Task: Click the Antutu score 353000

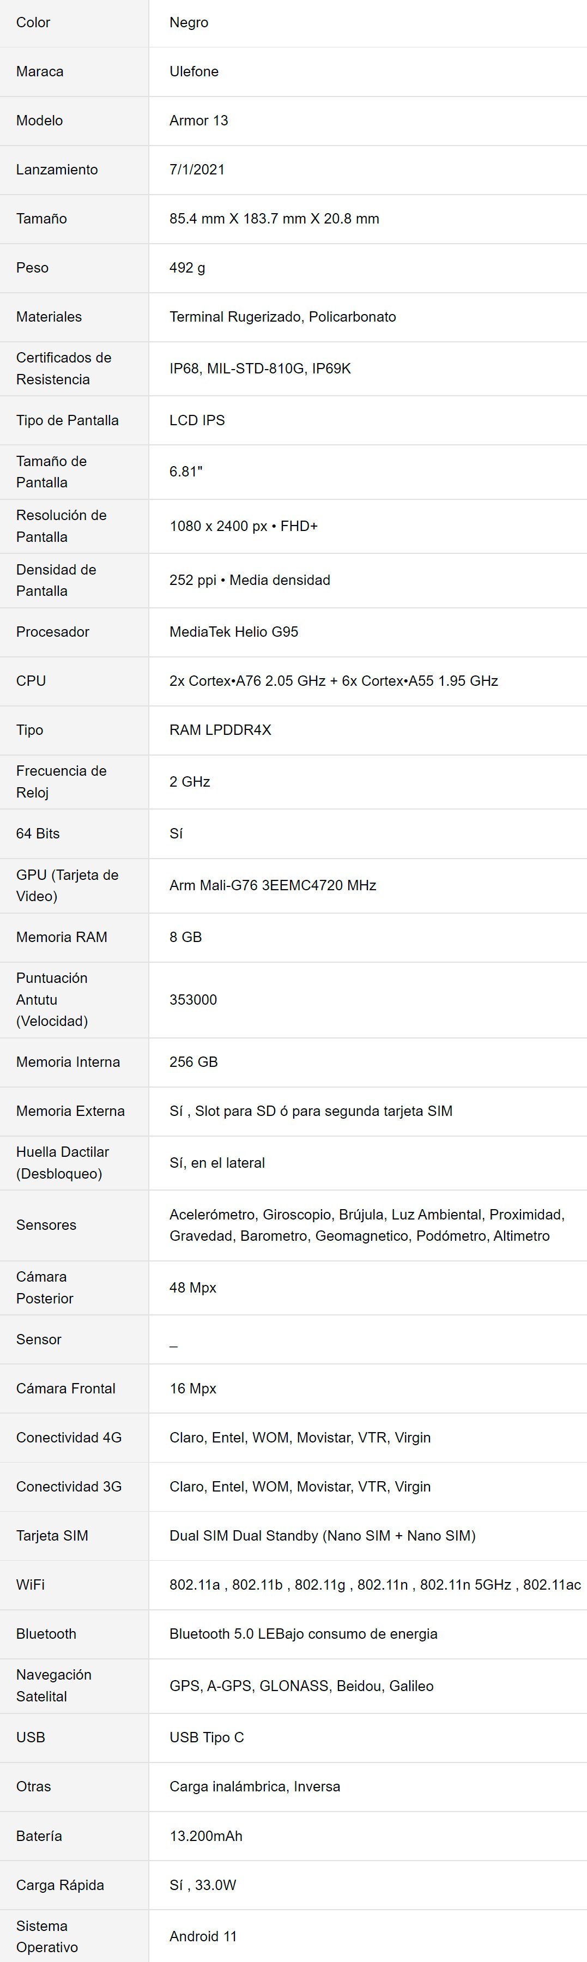Action: [193, 999]
